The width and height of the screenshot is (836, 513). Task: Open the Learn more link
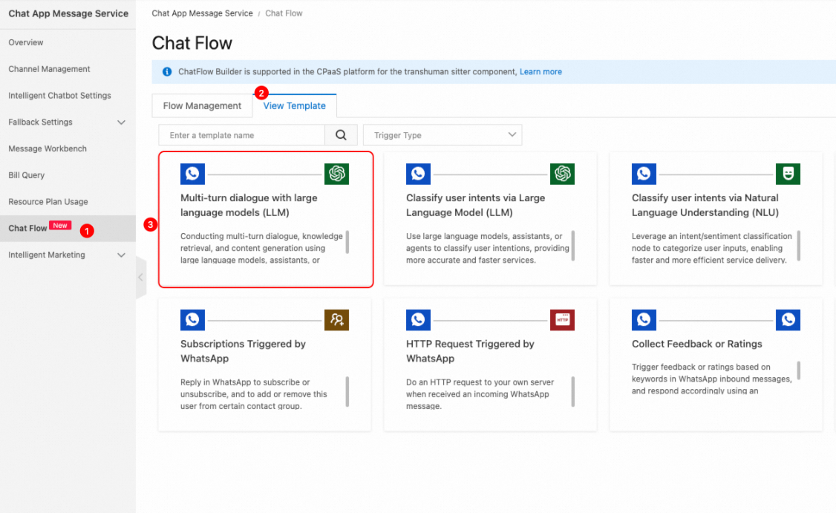click(541, 71)
